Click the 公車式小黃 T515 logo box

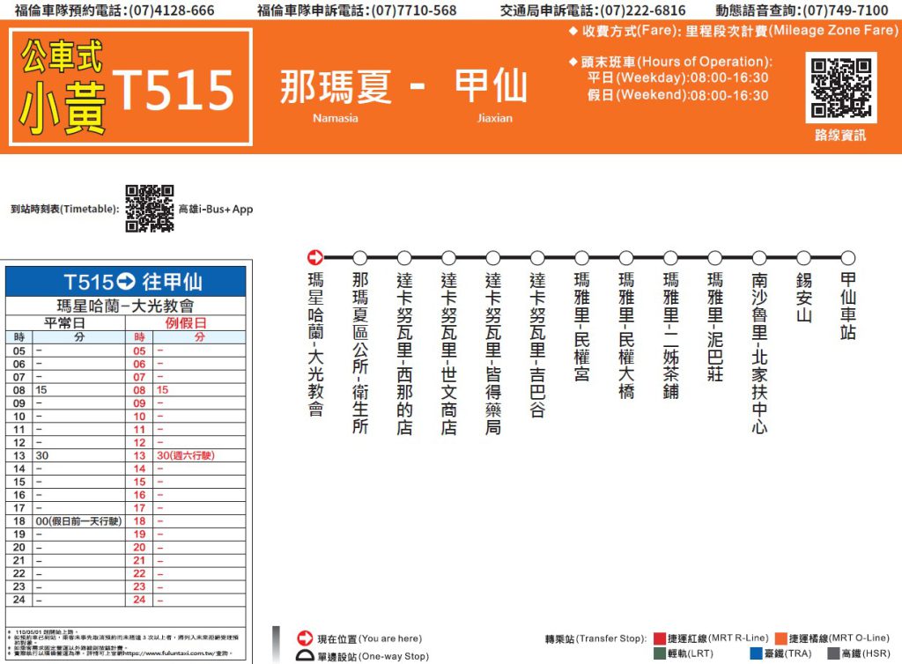coord(130,86)
